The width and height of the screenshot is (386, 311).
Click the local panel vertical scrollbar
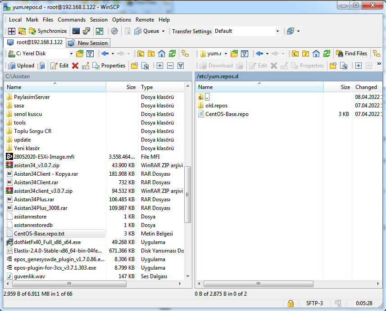(x=188, y=193)
